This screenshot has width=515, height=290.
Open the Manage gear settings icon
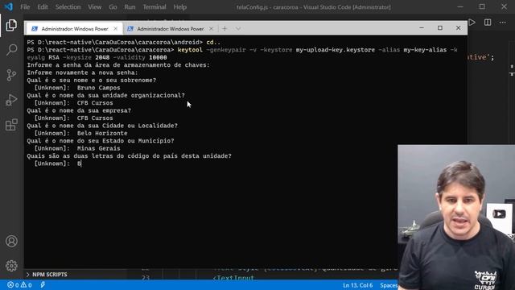11,266
